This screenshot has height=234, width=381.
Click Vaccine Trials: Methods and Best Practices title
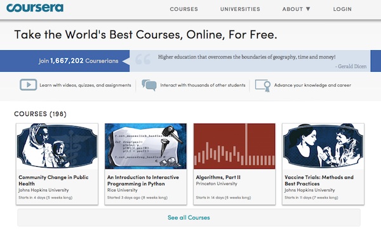point(319,180)
